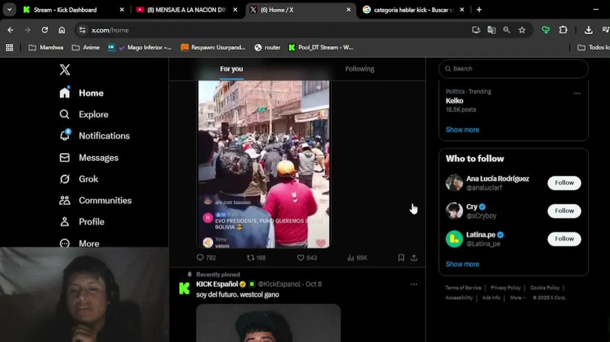
Task: Bookmark the protest video post
Action: [401, 257]
